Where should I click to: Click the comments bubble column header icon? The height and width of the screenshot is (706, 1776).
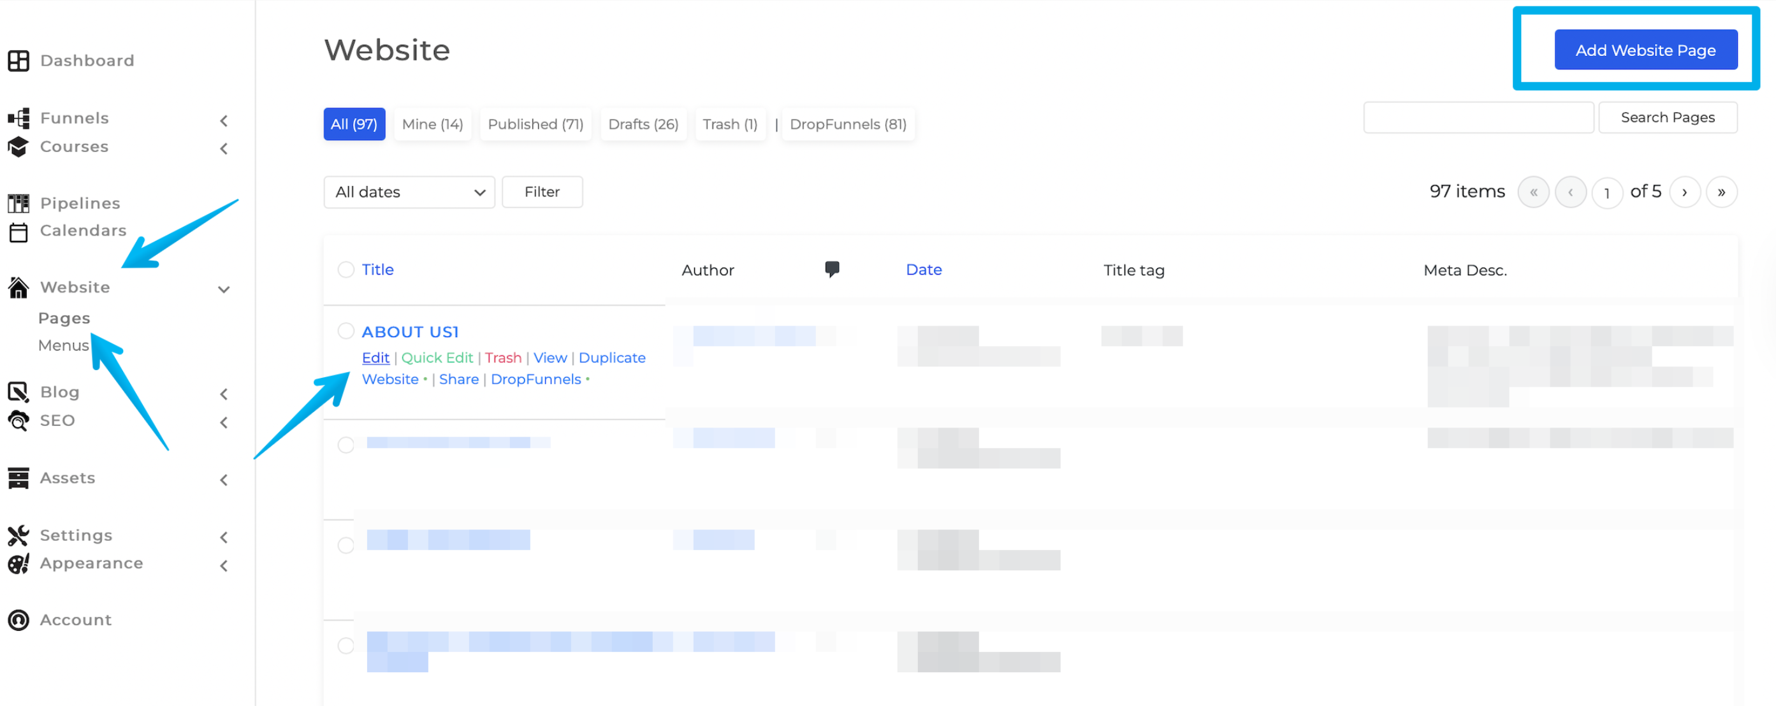[x=831, y=269]
